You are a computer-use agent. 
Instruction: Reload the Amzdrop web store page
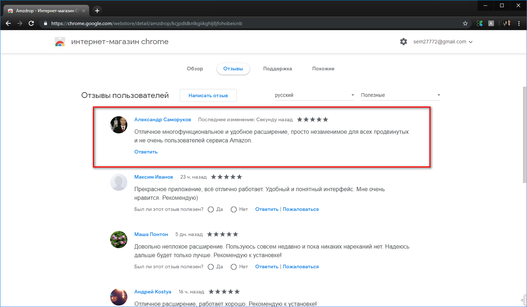(31, 23)
